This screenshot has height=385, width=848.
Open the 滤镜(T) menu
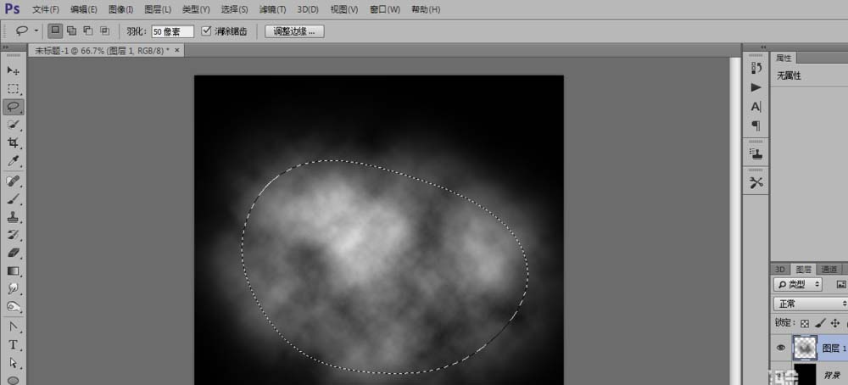point(271,9)
